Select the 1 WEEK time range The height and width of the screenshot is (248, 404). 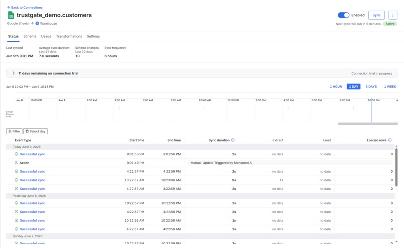pos(390,87)
